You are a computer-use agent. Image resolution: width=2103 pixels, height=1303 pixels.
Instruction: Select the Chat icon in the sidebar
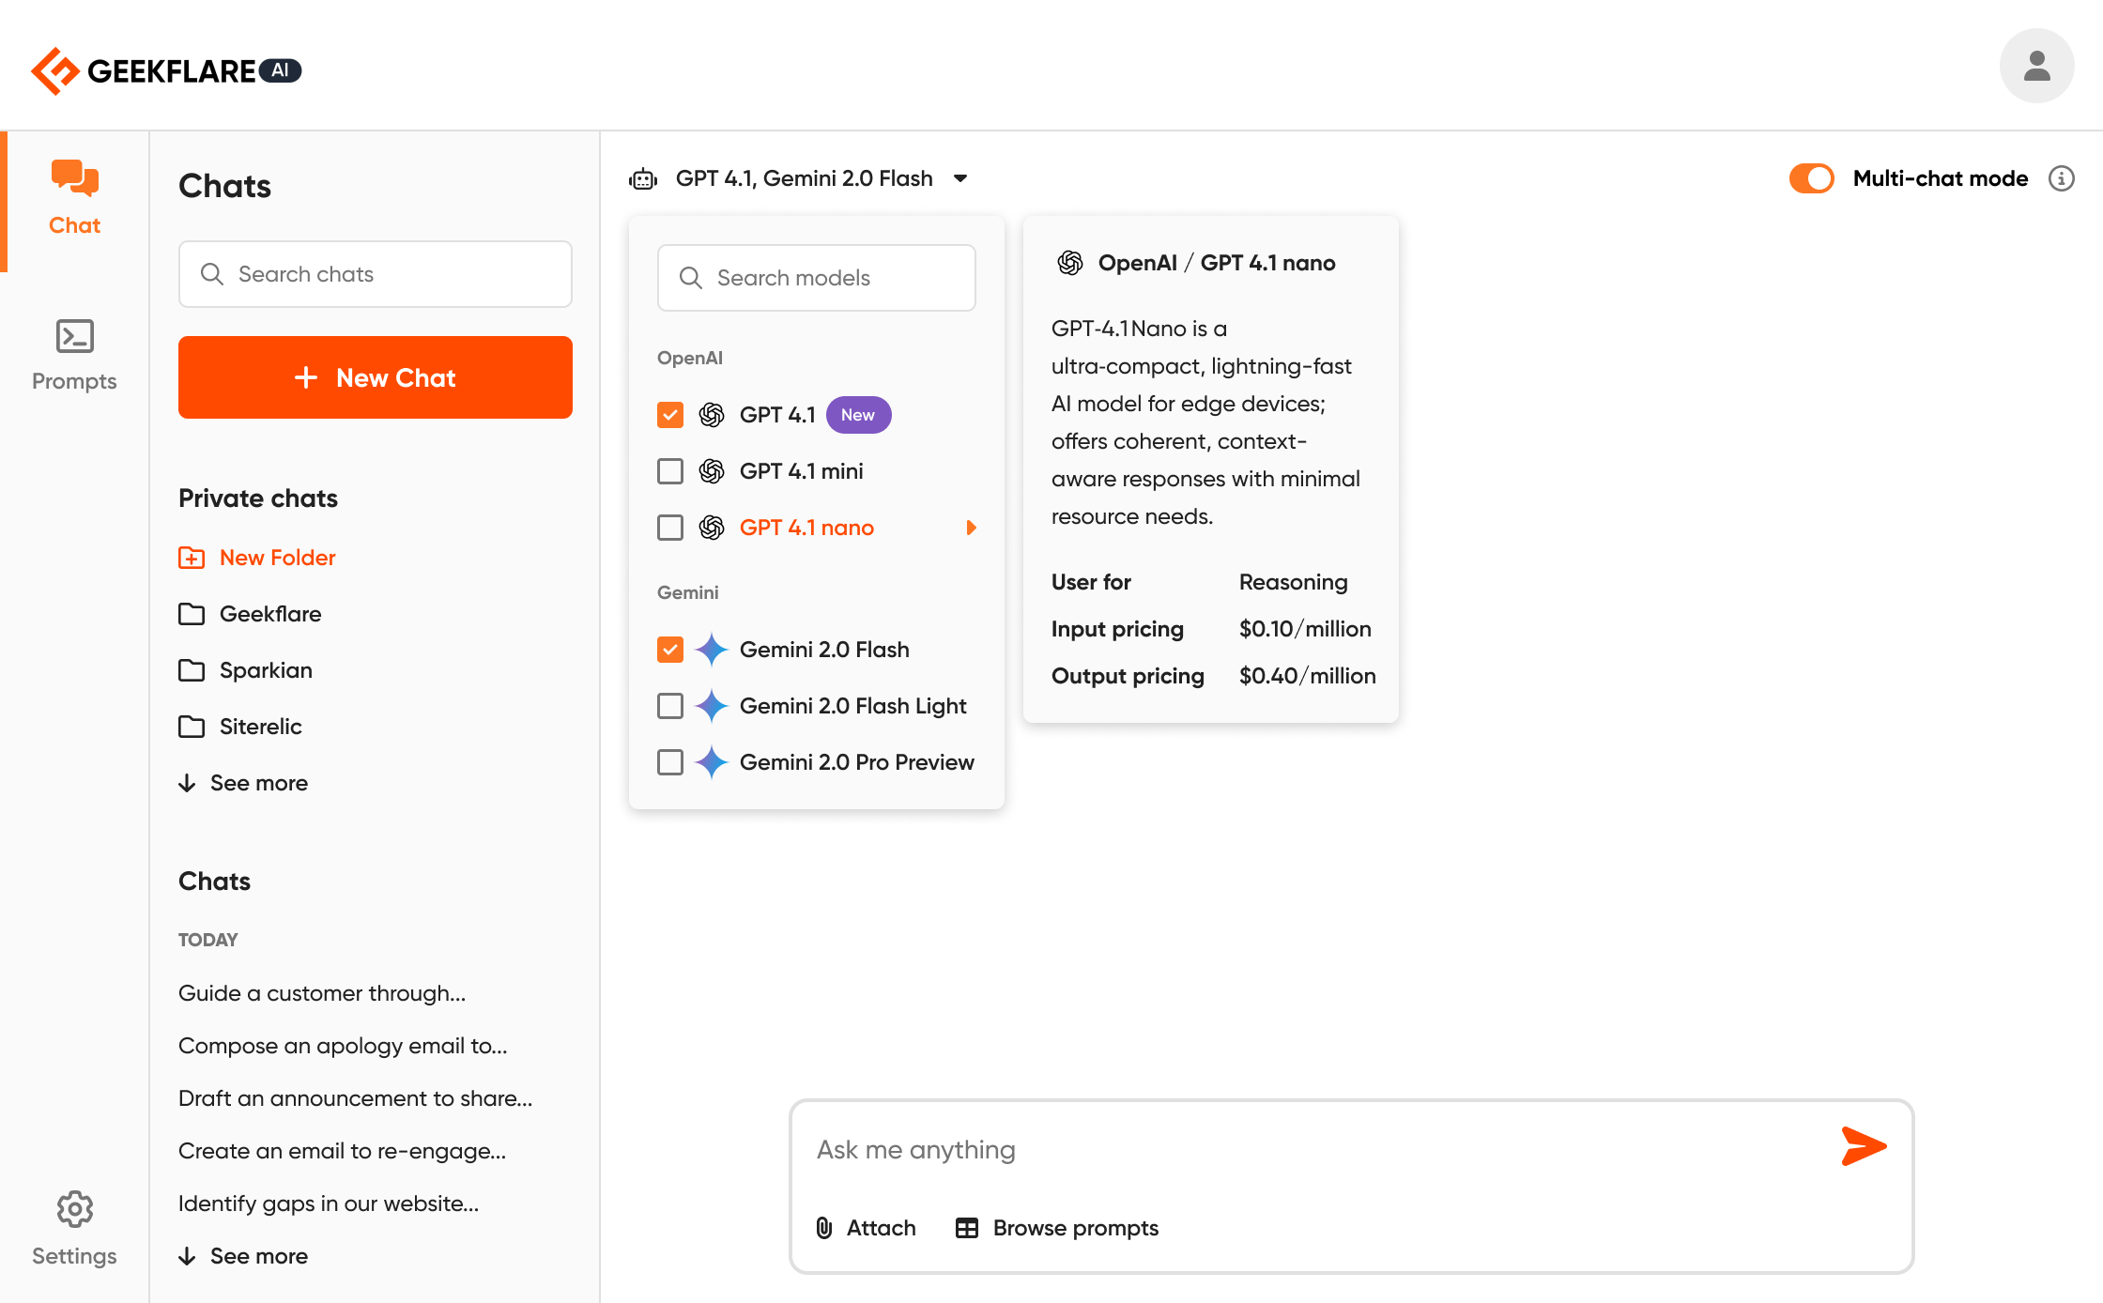[x=74, y=178]
